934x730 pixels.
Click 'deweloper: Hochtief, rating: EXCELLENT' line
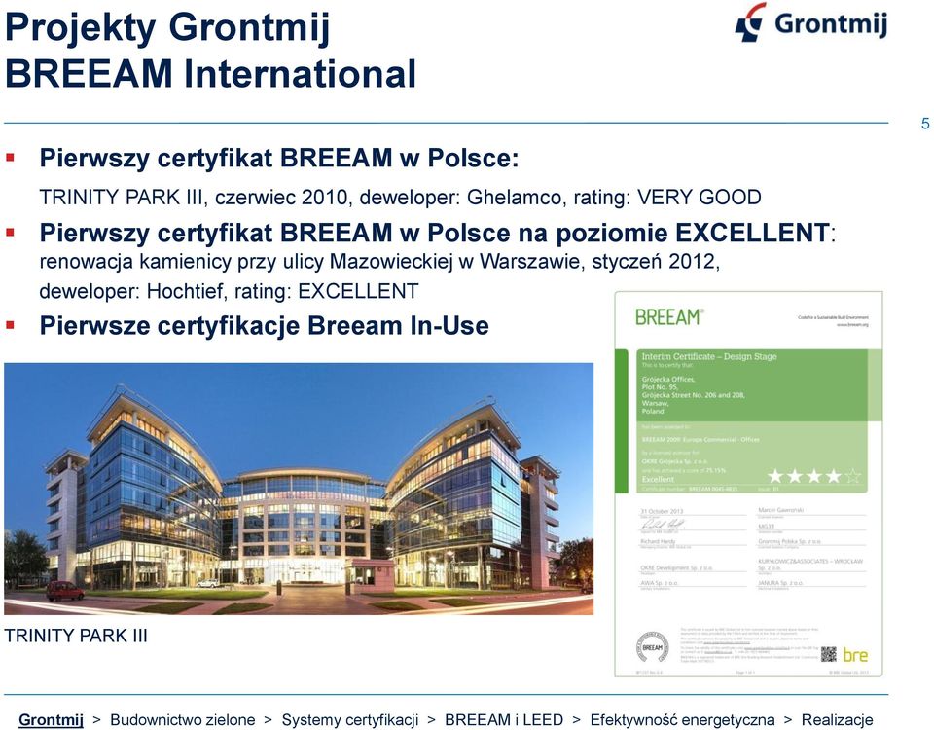(229, 291)
